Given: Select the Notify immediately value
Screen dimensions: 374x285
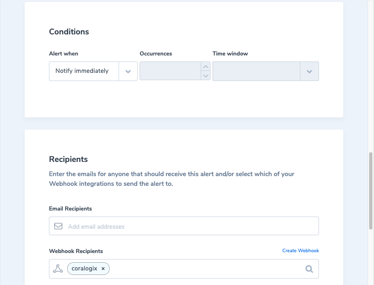Looking at the screenshot, I should click(82, 71).
